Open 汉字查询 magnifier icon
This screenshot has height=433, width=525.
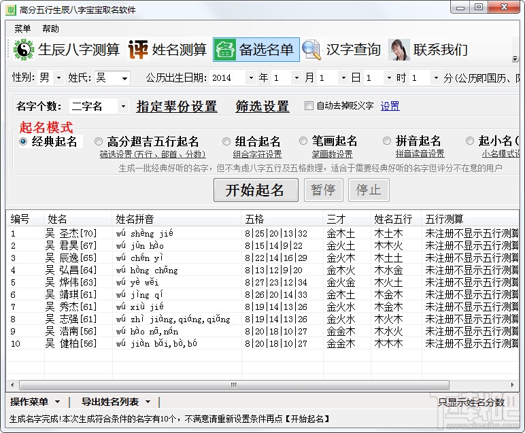point(311,50)
